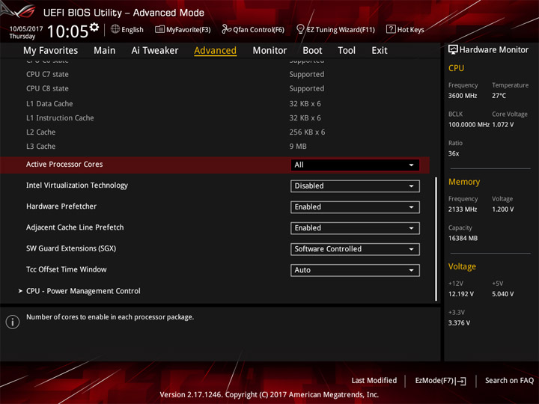Open Adjacent Cache Line Prefetch dropdown
This screenshot has width=539, height=404.
tap(355, 227)
